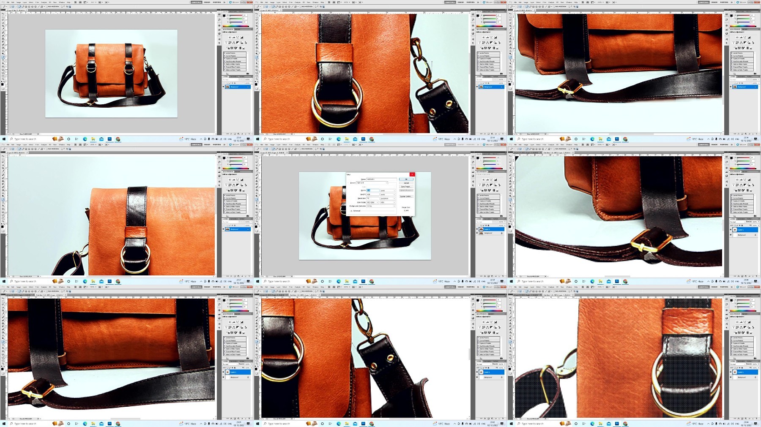Click Save Preset in the New dialog

click(406, 187)
